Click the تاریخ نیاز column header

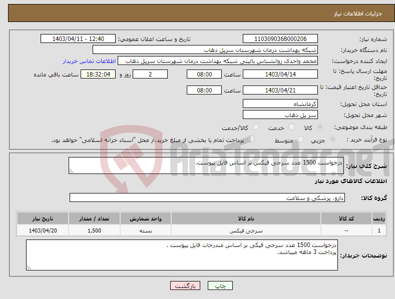pos(43,218)
